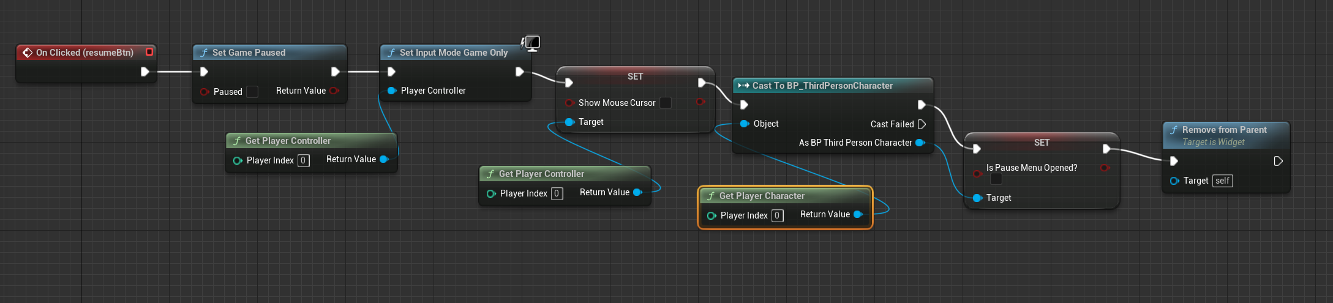Select the Get Player Character node title
The image size is (1333, 303).
[x=762, y=196]
